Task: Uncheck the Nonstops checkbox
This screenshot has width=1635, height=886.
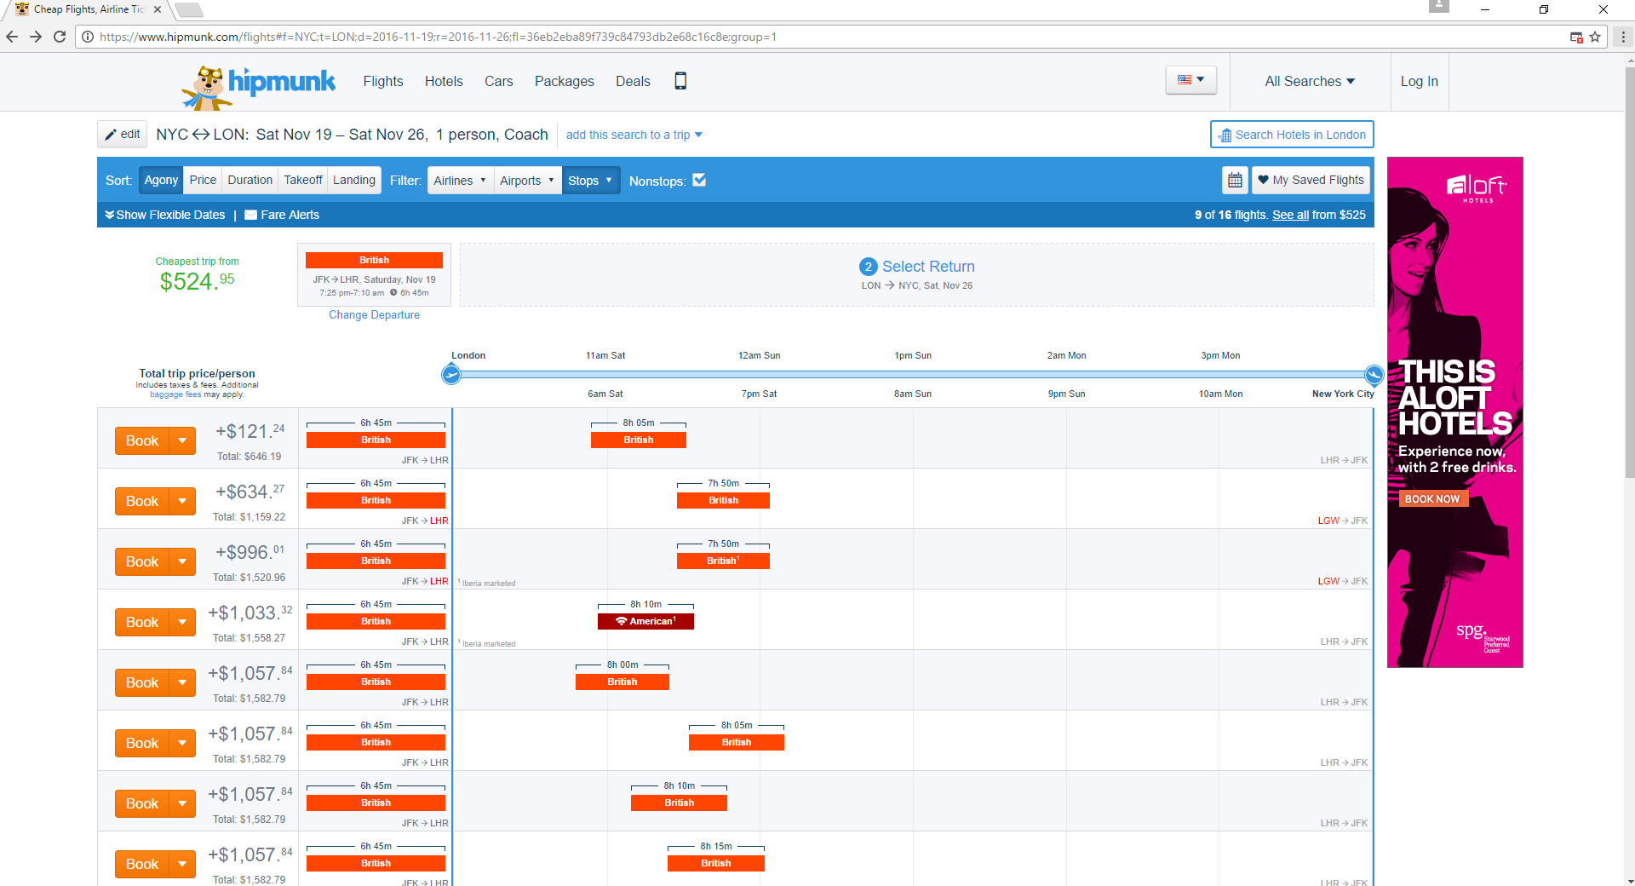Action: [699, 181]
